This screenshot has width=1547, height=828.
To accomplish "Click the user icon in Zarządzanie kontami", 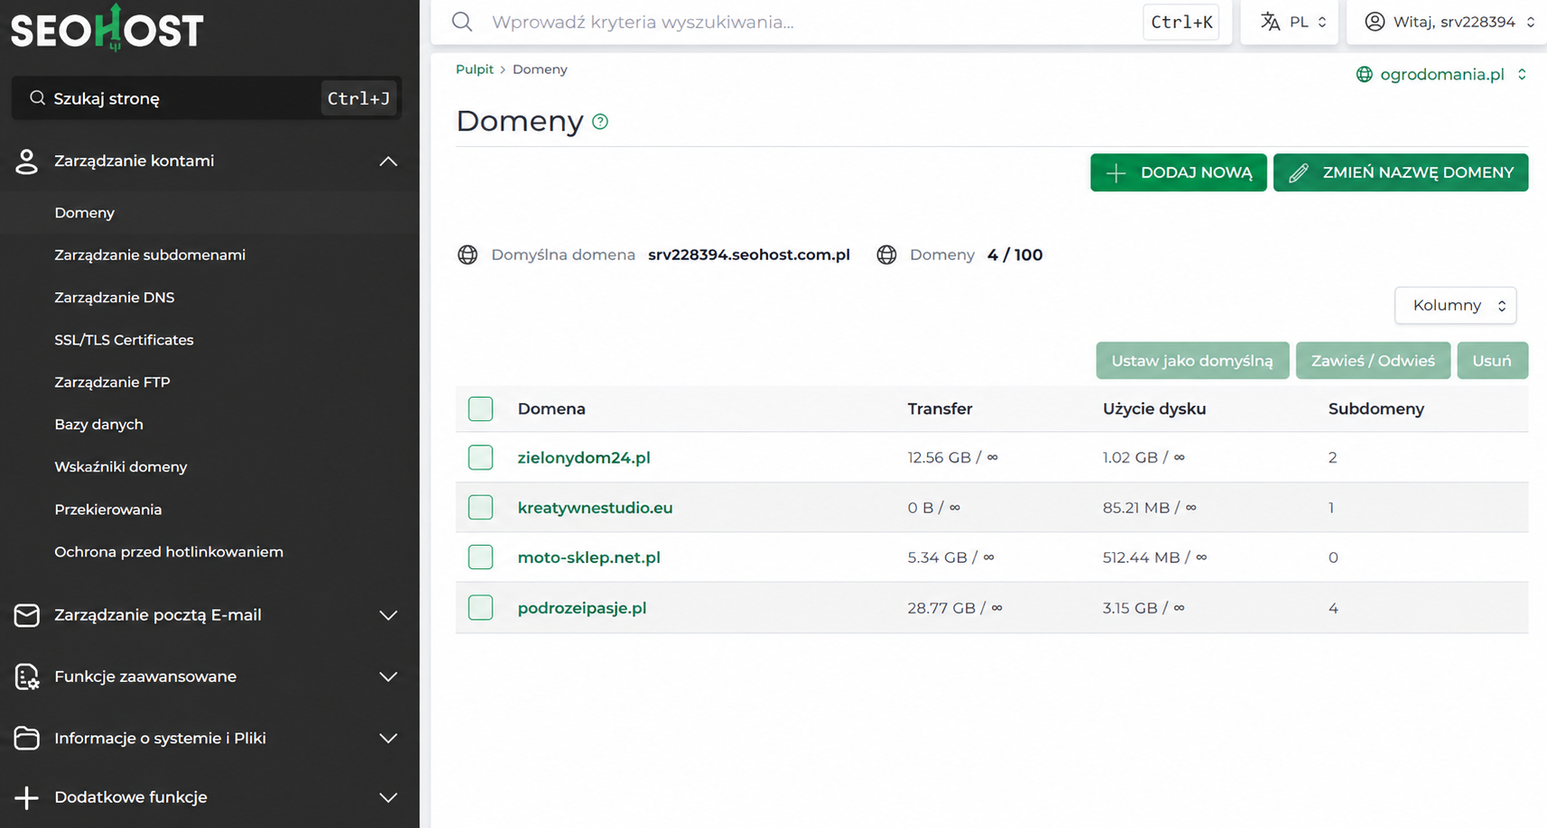I will (x=26, y=161).
